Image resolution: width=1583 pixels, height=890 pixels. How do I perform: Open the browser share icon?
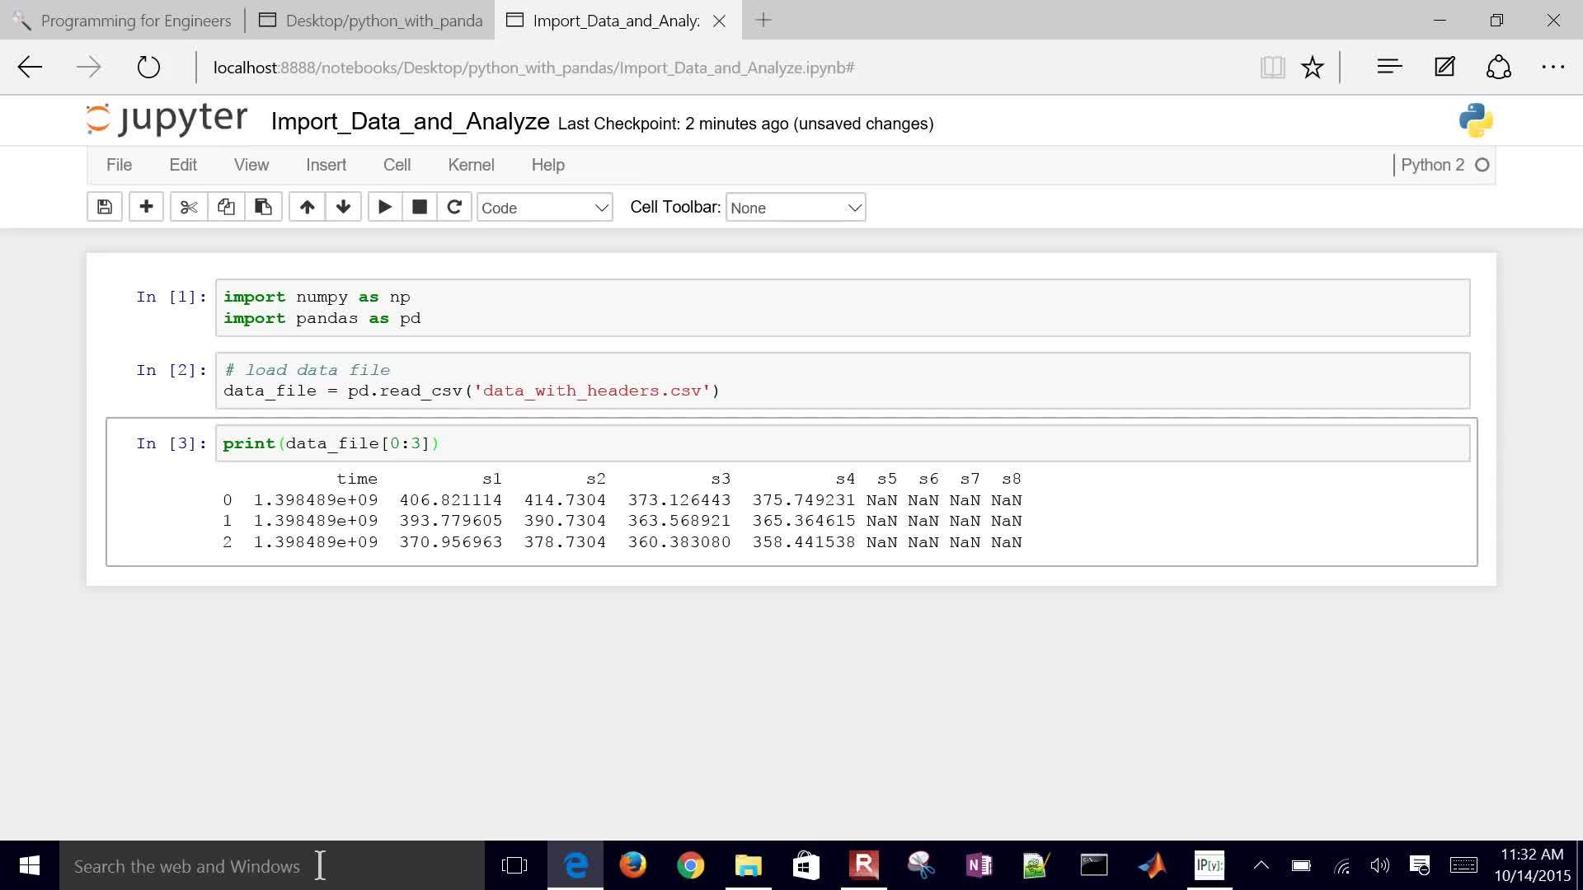pyautogui.click(x=1499, y=68)
